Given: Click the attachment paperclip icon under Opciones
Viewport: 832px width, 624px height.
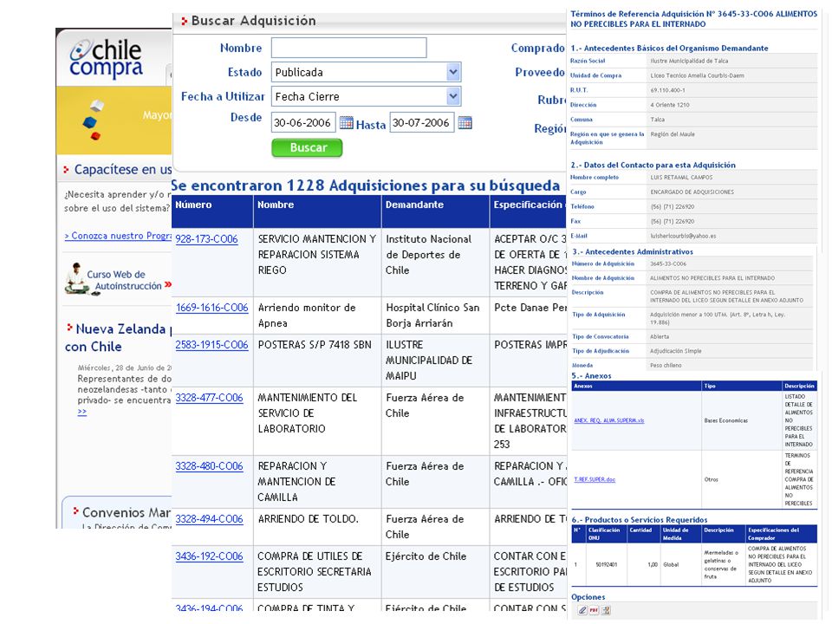Looking at the screenshot, I should tap(582, 610).
